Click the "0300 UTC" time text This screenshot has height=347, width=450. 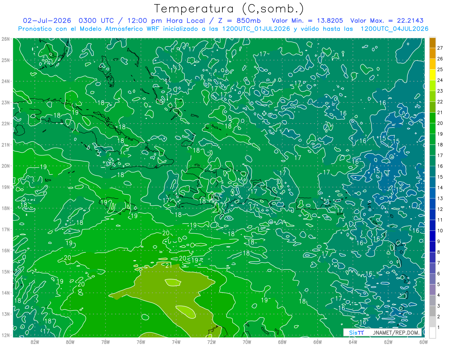click(x=97, y=21)
